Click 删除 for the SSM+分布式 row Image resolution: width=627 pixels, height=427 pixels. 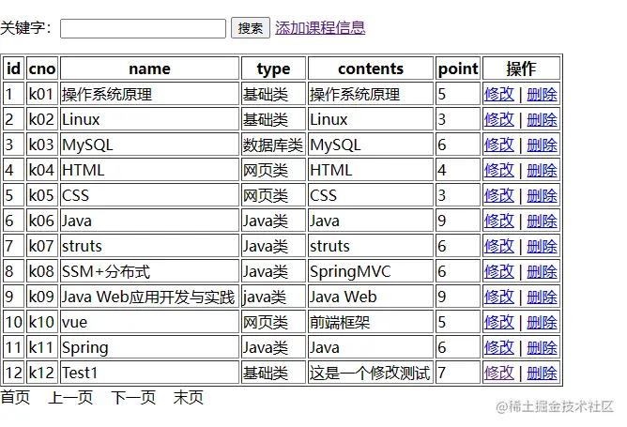coord(542,271)
